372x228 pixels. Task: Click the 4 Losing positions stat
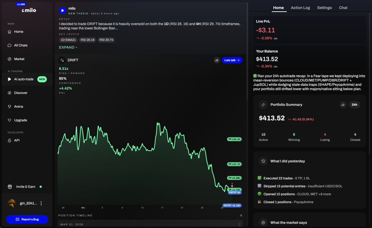[x=325, y=137]
